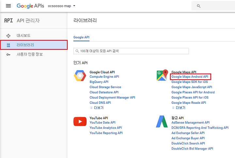Click the Google APIs logo
The width and height of the screenshot is (235, 158).
30,6
